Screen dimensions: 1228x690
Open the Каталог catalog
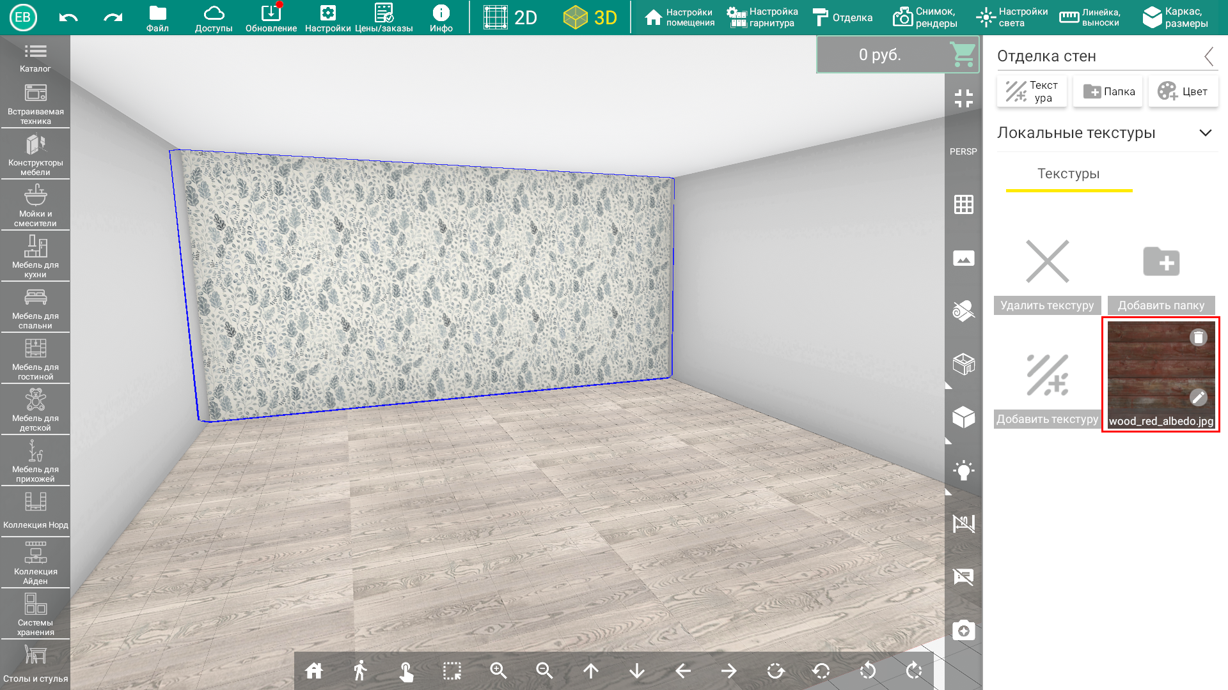(35, 57)
